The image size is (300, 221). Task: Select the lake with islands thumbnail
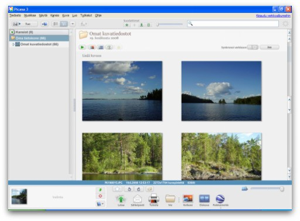[x=221, y=91]
